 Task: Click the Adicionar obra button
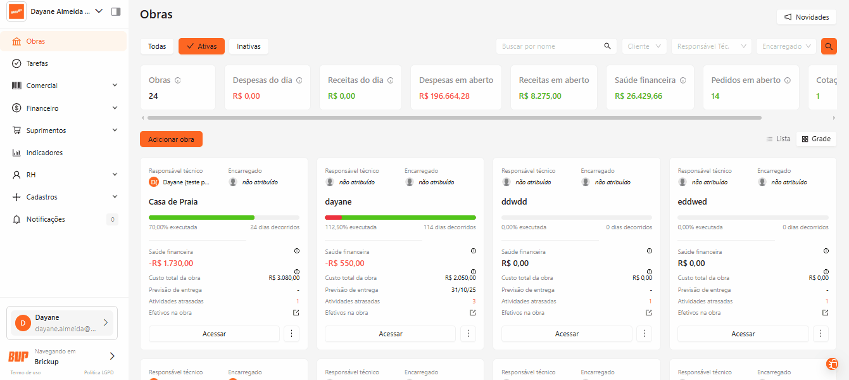click(x=171, y=139)
